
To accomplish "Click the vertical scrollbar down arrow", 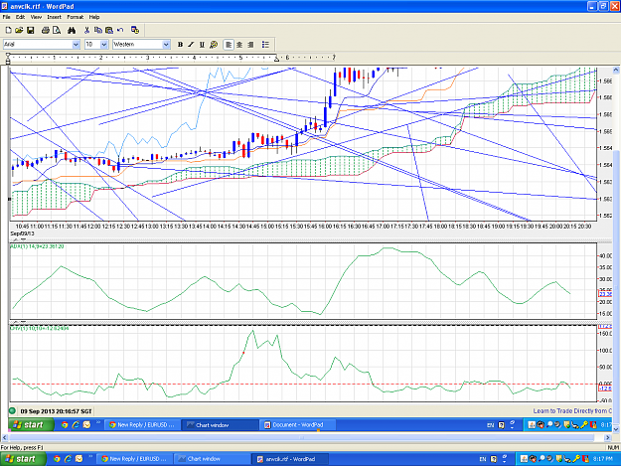I will [616, 429].
